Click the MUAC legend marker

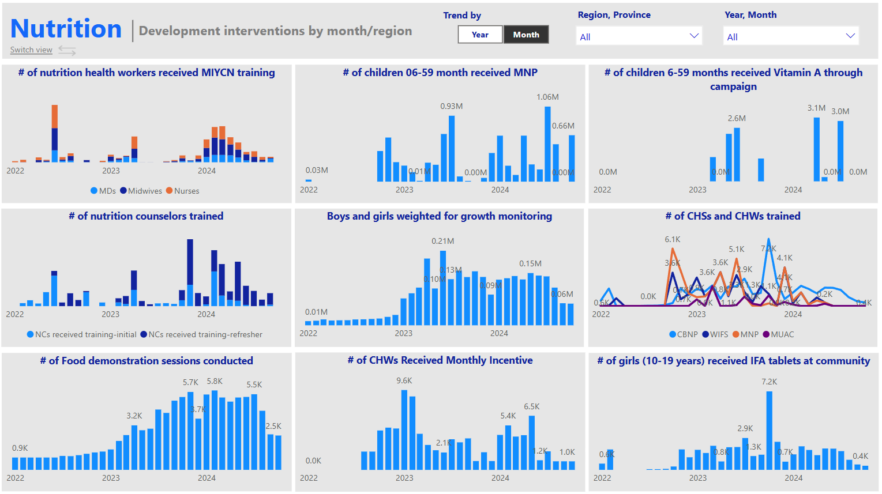coord(766,334)
